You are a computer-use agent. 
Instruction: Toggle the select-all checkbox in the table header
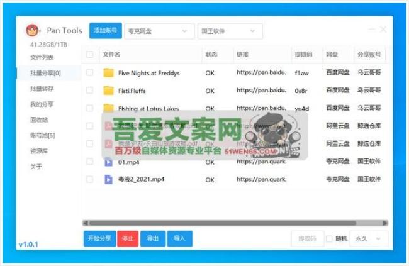click(89, 55)
